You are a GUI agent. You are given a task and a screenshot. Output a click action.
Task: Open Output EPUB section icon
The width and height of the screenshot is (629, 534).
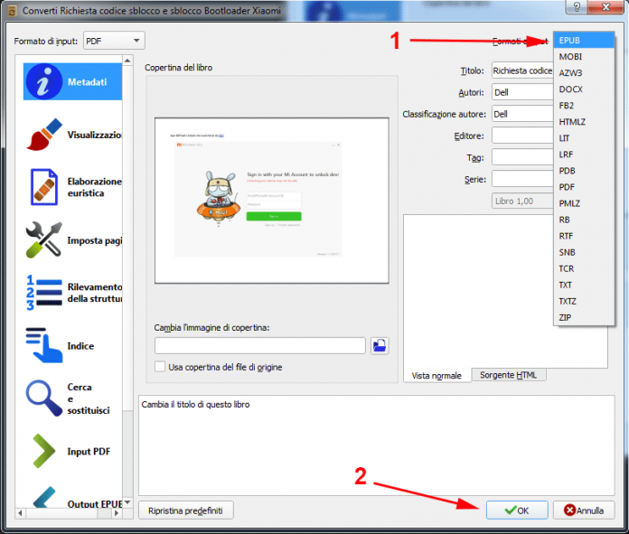(x=44, y=498)
